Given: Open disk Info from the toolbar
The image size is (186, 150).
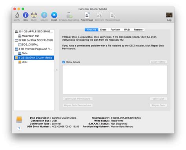Looking at the screenshot, I should (x=26, y=15).
